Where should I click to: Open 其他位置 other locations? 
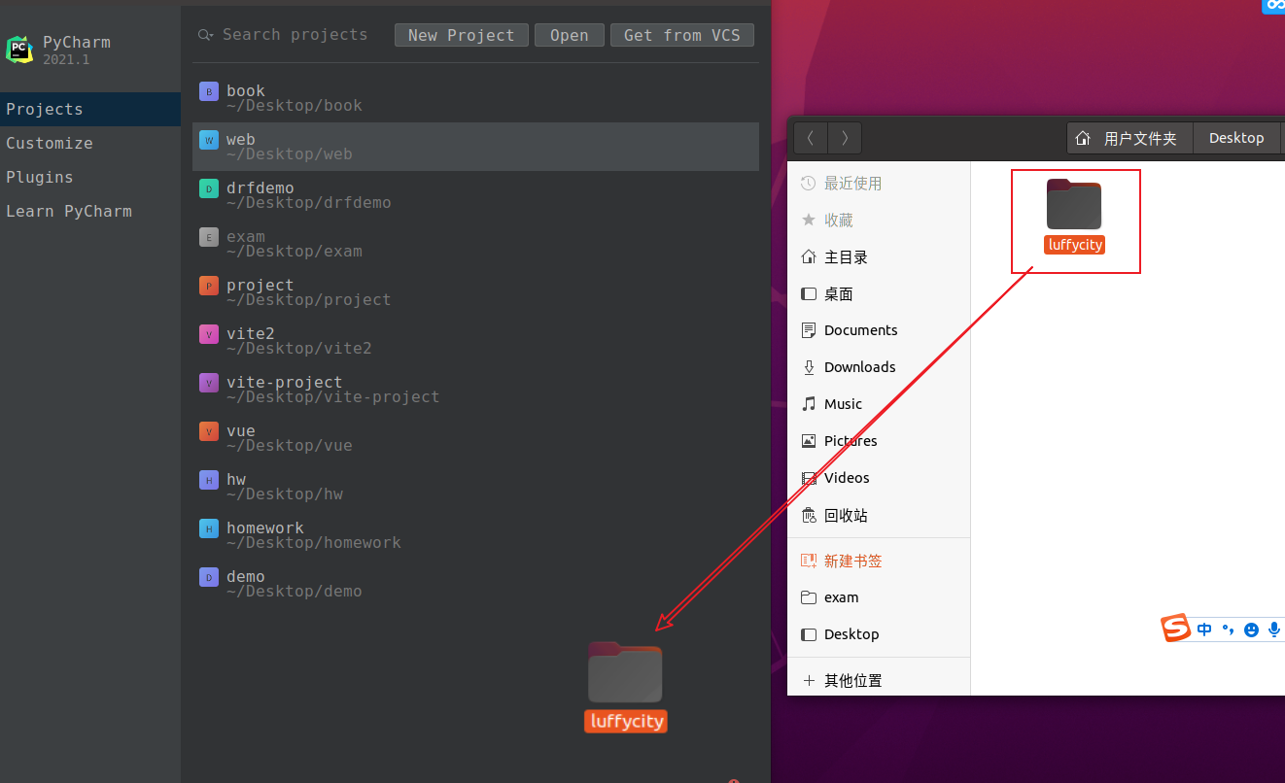(879, 681)
